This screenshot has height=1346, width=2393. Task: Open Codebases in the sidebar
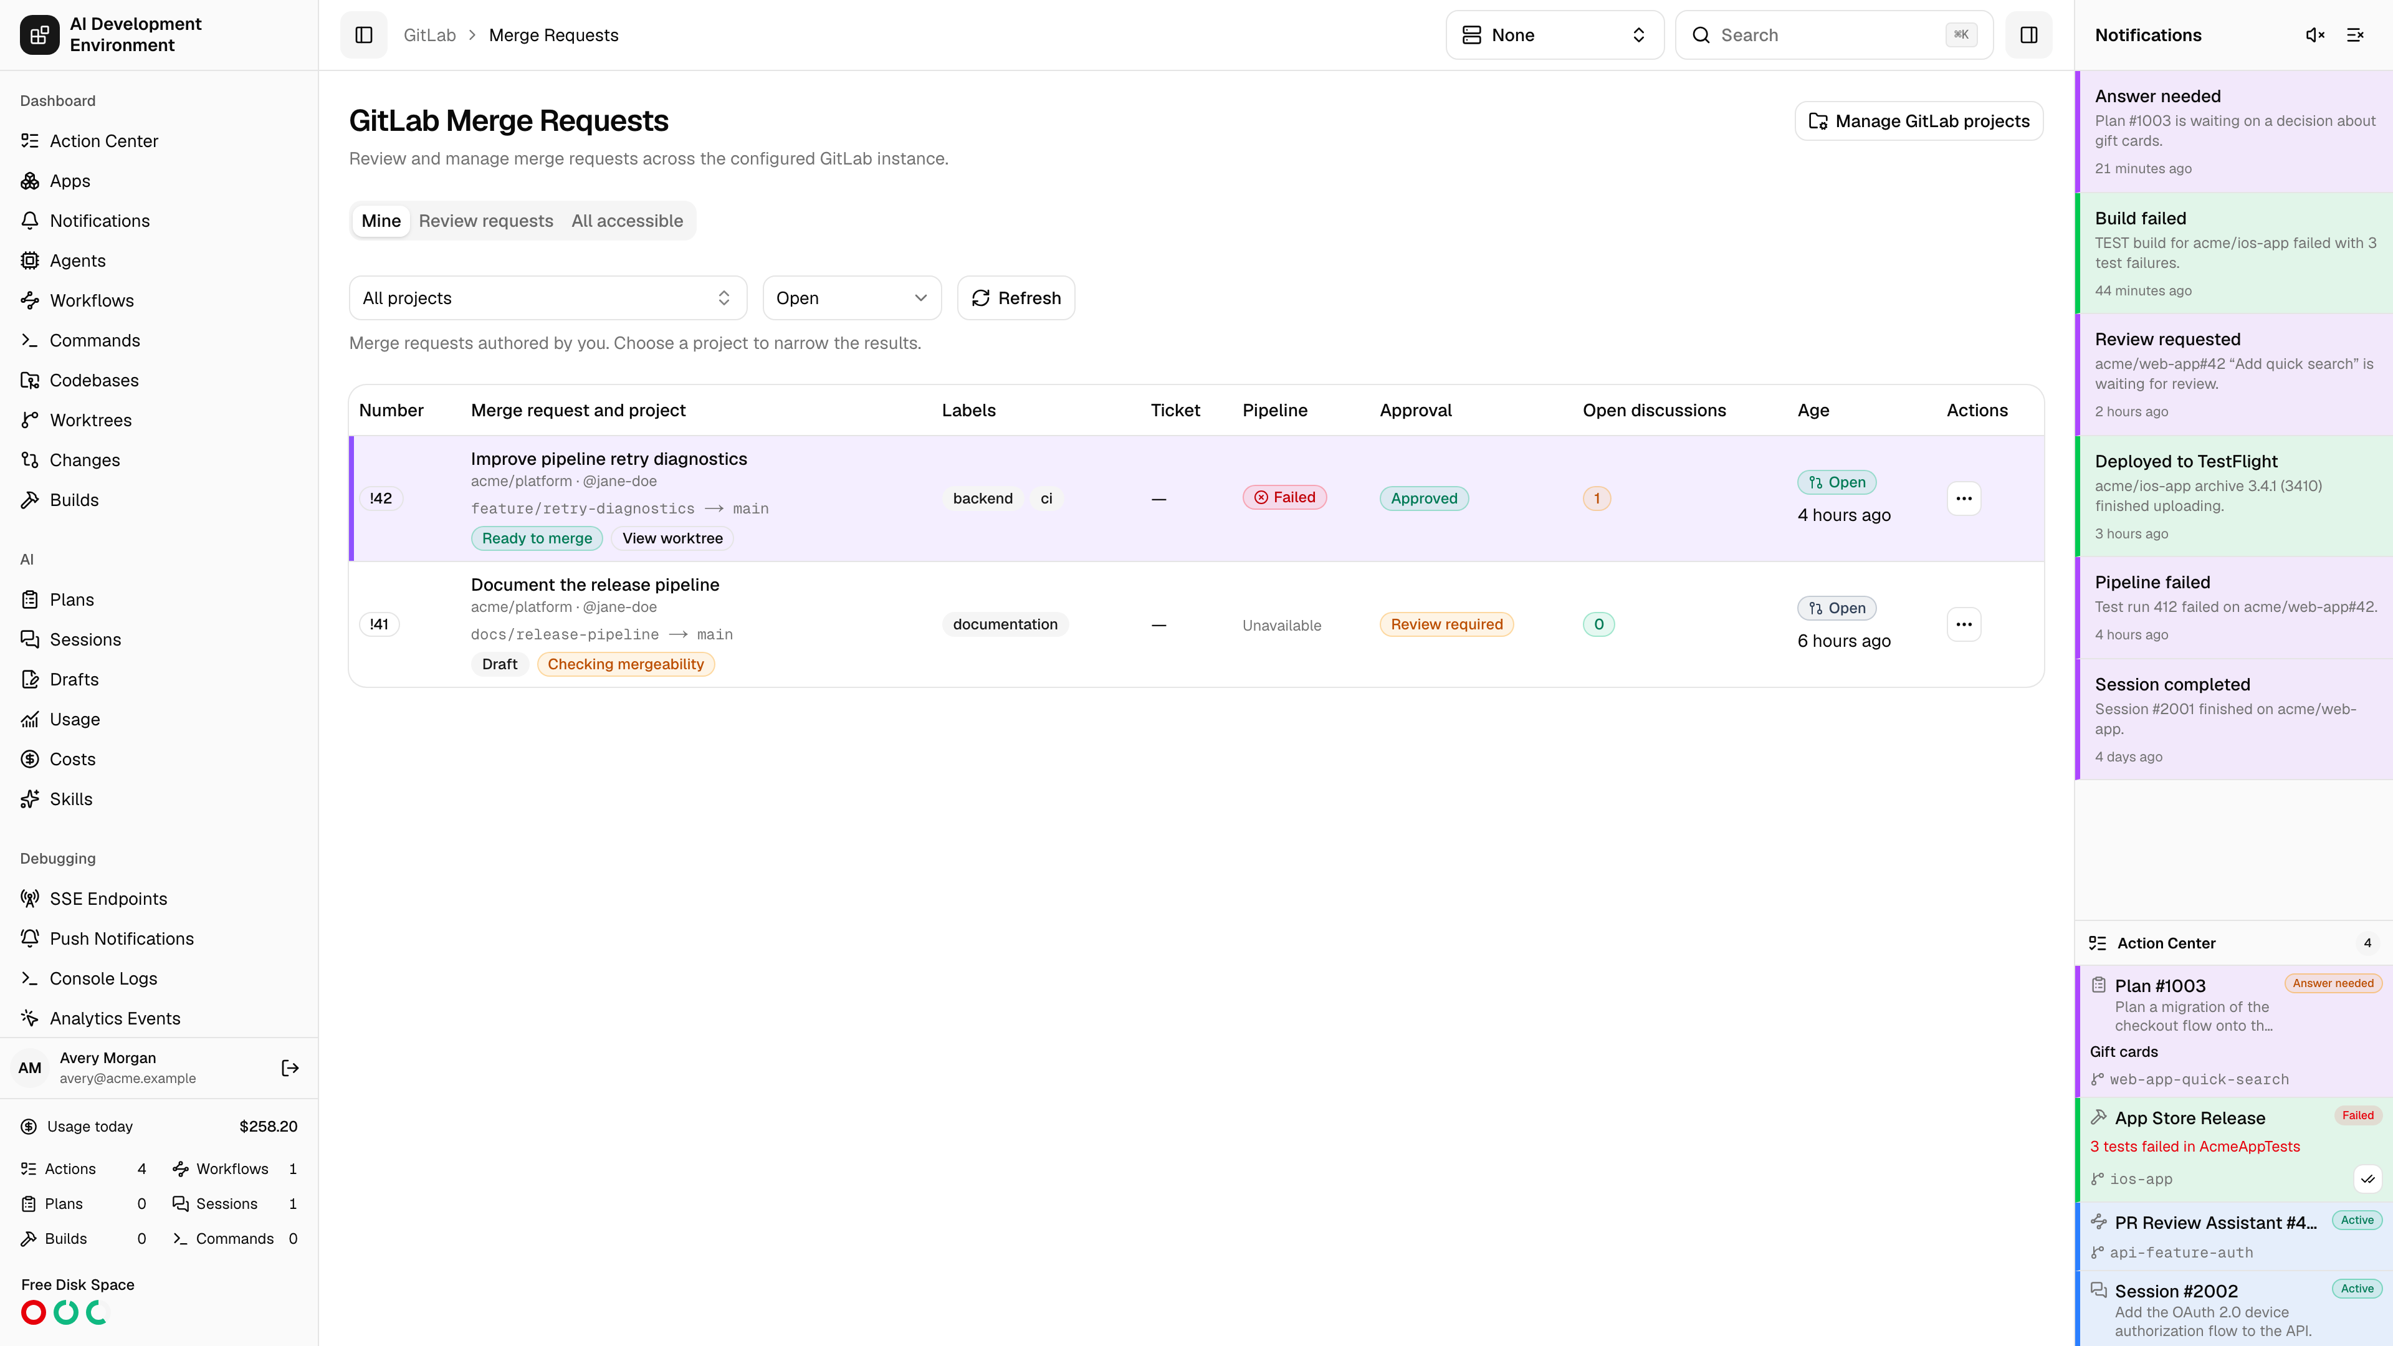[159, 381]
